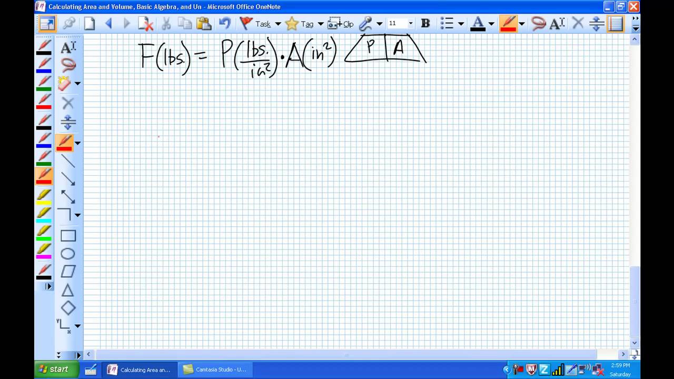
Task: Click the audio recording microphone icon
Action: (365, 24)
